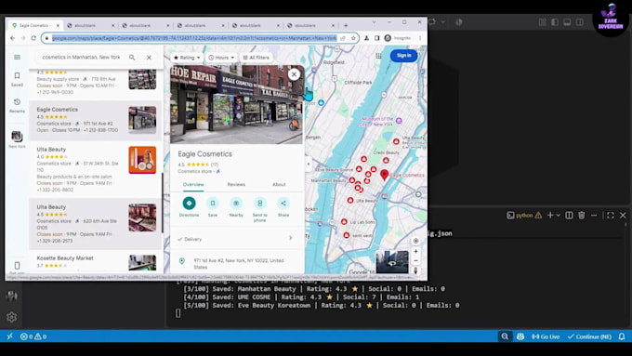Go back in the browser
The height and width of the screenshot is (356, 632).
coord(12,38)
